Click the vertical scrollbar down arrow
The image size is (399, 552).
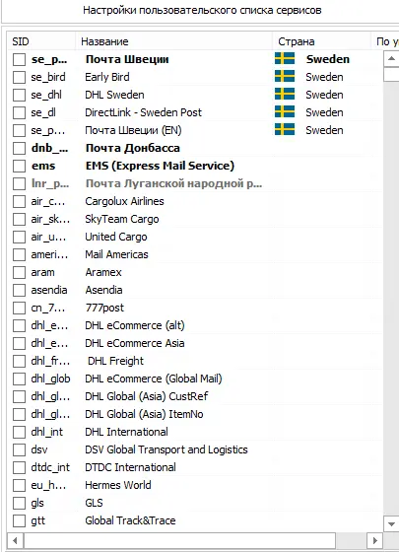point(391,524)
